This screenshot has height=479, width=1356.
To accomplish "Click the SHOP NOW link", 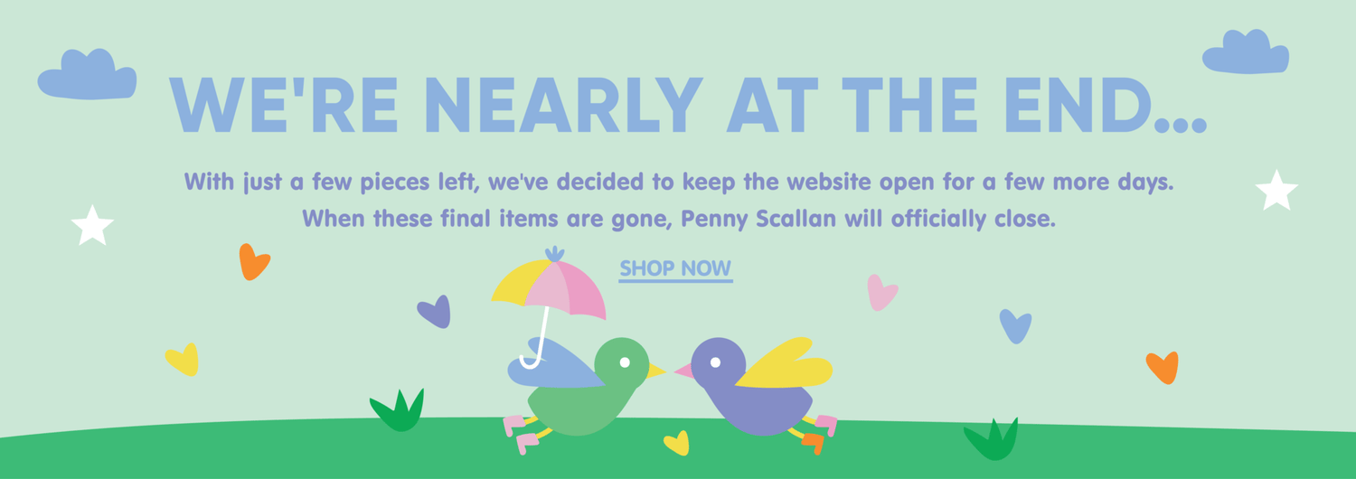I will pos(675,268).
